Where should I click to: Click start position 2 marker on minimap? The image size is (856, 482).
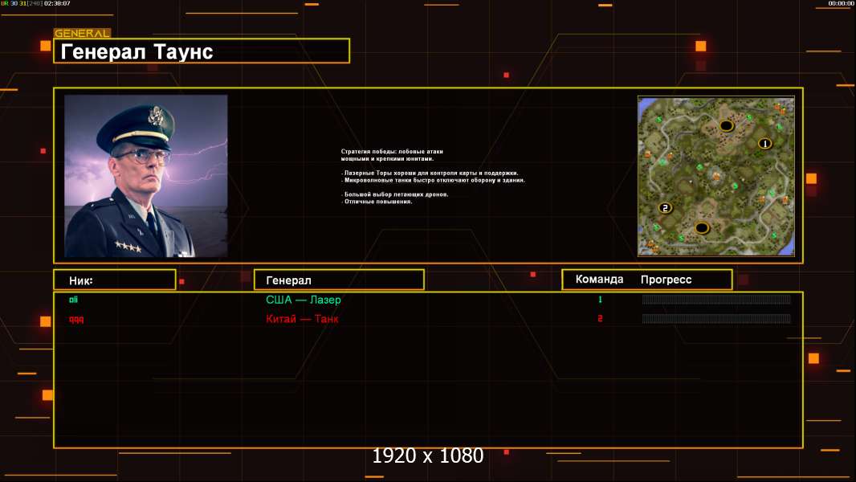point(665,208)
